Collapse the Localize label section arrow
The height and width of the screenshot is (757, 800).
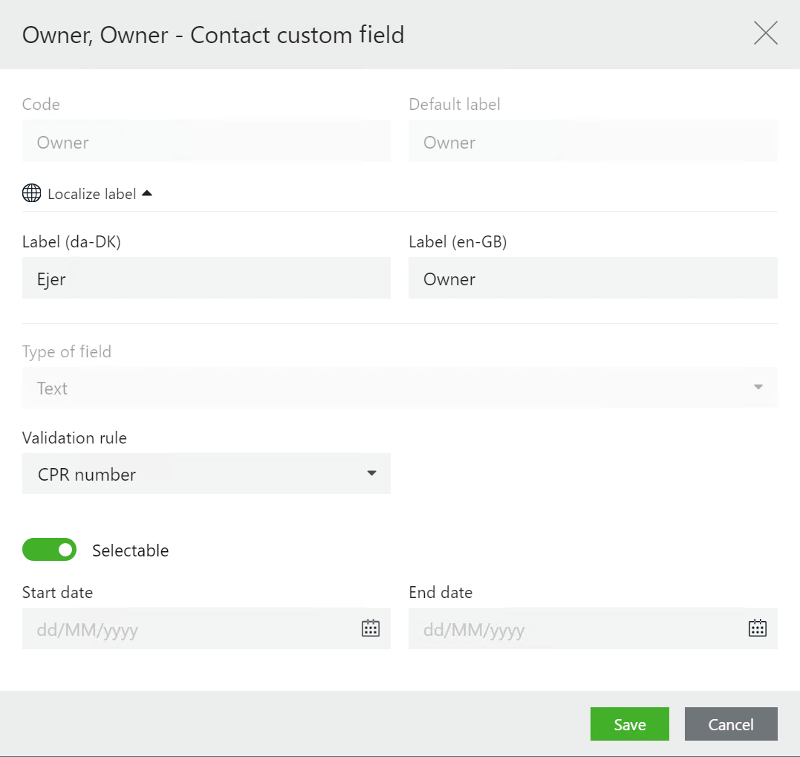coord(147,193)
